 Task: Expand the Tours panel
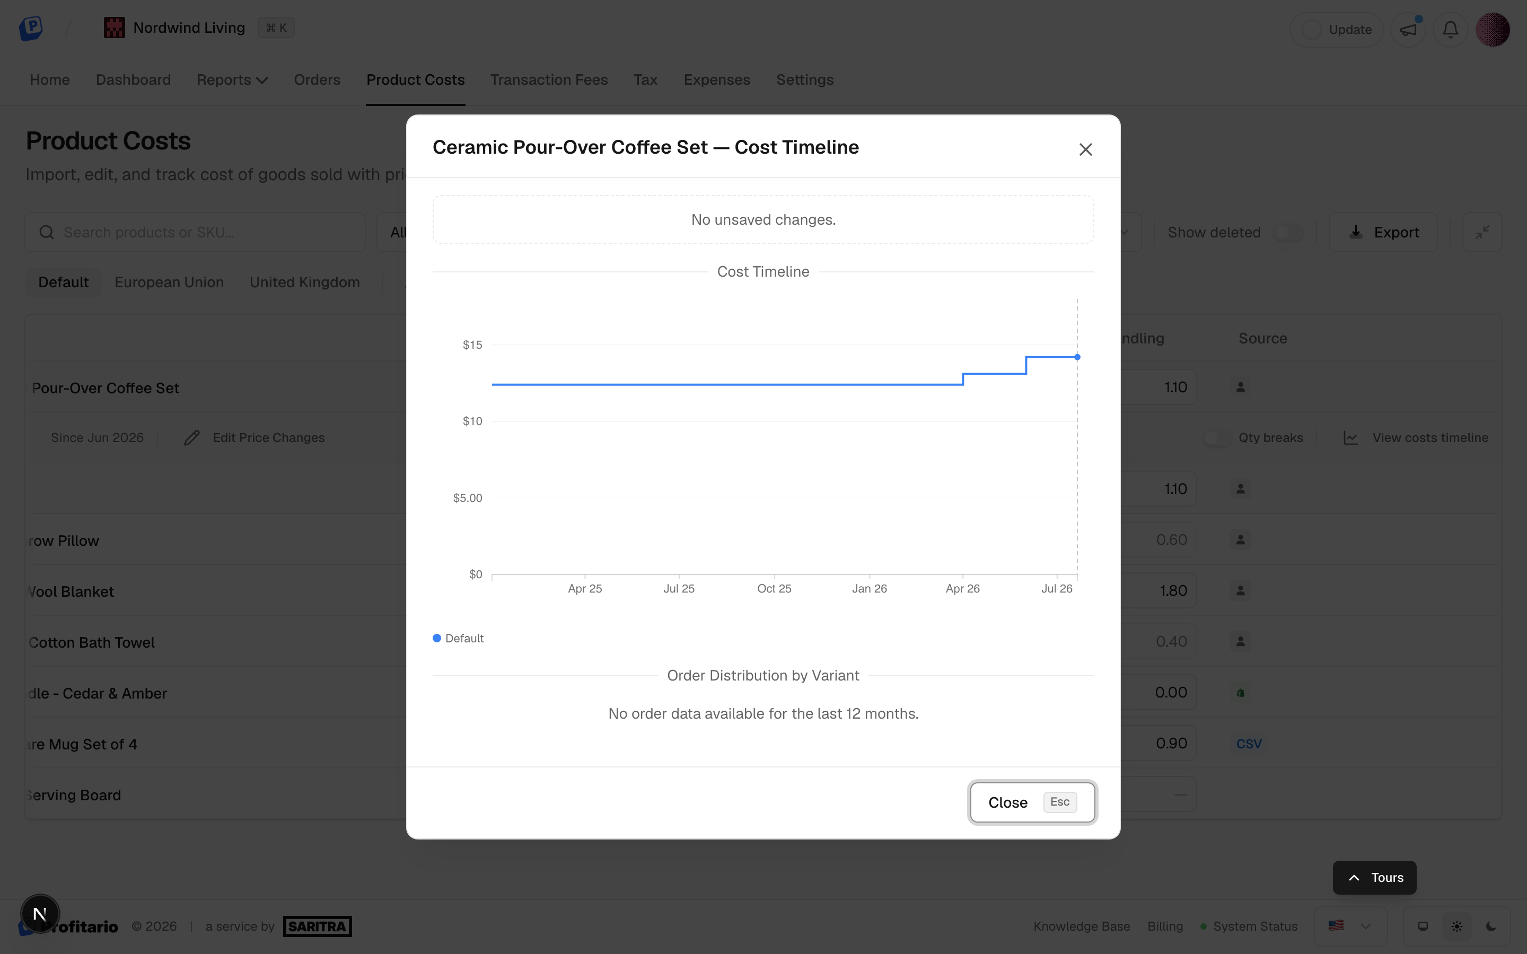click(x=1374, y=878)
